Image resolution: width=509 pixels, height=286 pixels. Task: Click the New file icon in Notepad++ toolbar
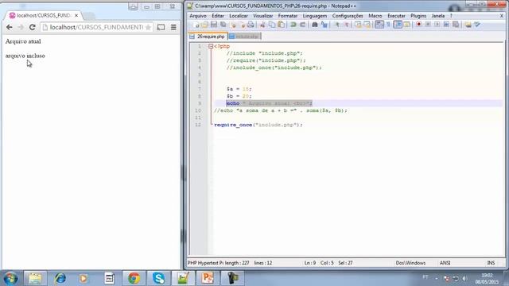pos(196,25)
